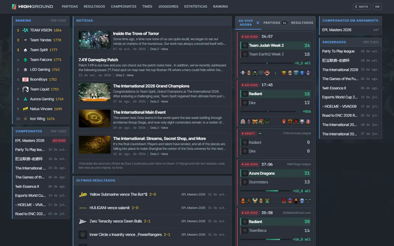This screenshot has width=394, height=246.
Task: Click Team Judah match gold advantage bar
Action: [267, 63]
